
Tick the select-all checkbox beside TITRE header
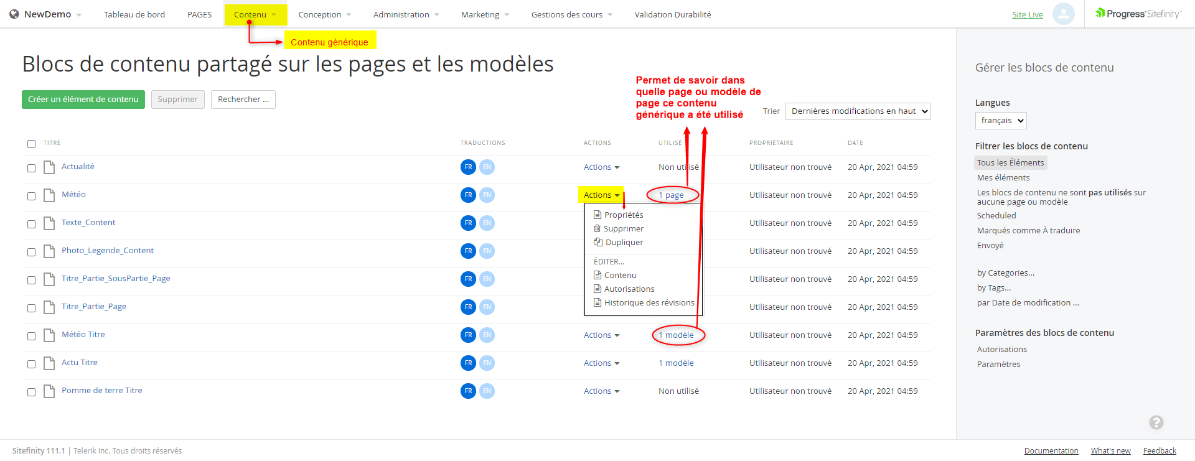(x=31, y=144)
